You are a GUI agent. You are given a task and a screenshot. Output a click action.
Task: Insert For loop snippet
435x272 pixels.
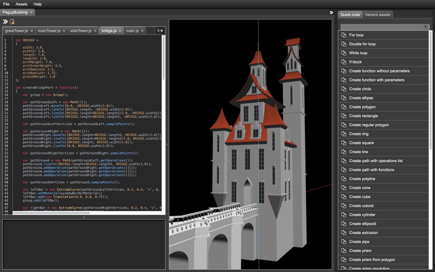point(383,35)
